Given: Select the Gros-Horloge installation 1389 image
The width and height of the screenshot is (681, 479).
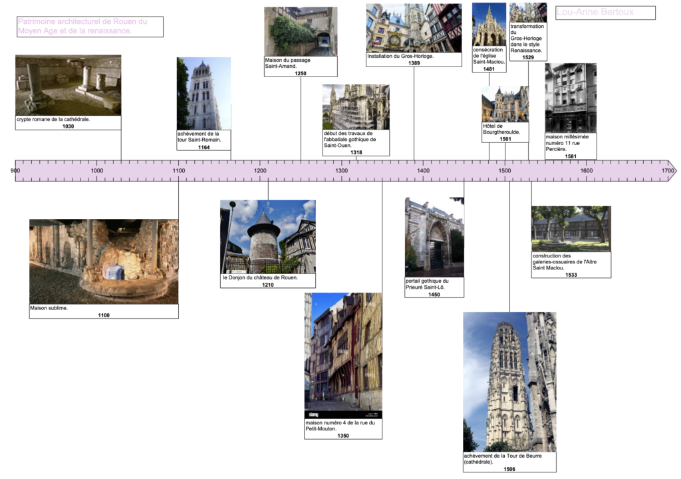Looking at the screenshot, I should 414,28.
